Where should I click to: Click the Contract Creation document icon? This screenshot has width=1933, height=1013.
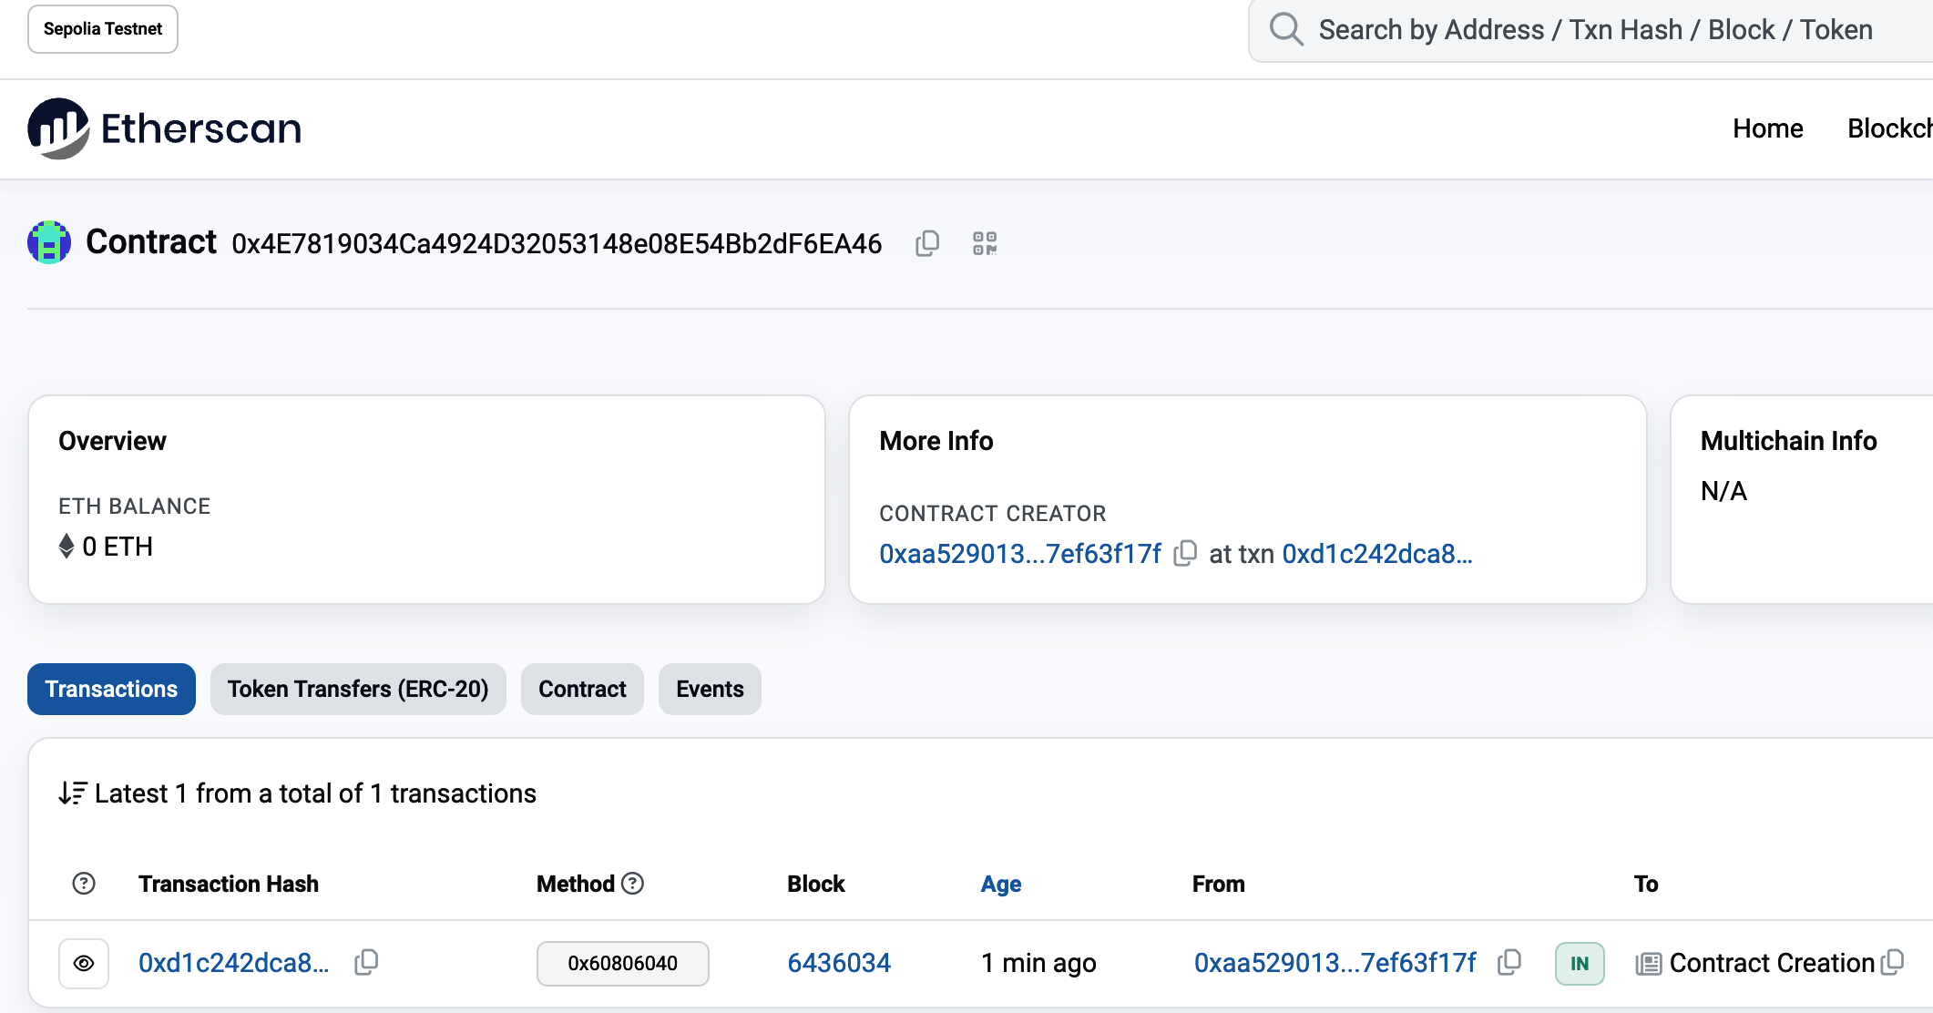pyautogui.click(x=1649, y=962)
